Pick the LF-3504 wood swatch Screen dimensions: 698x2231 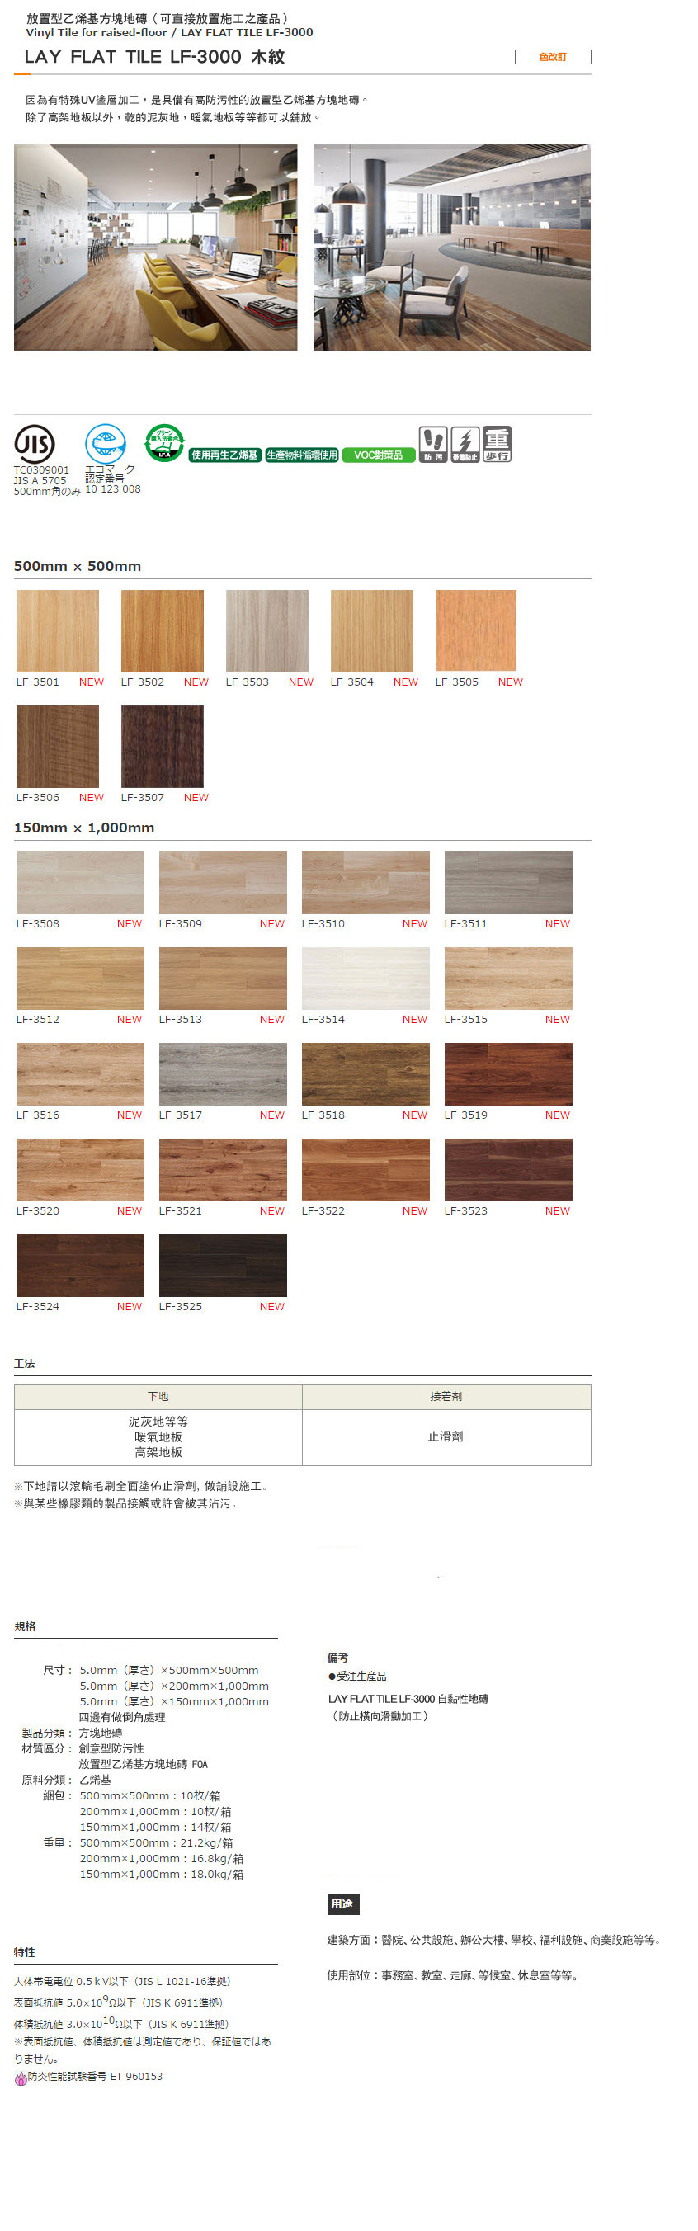(x=371, y=630)
